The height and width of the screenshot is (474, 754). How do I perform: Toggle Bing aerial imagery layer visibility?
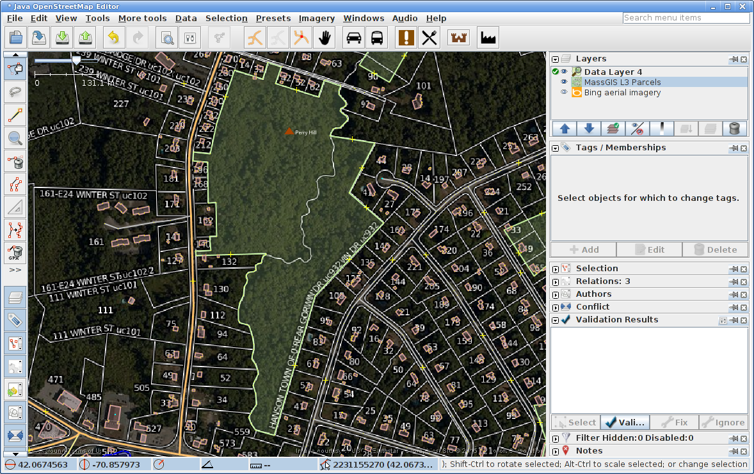point(565,93)
